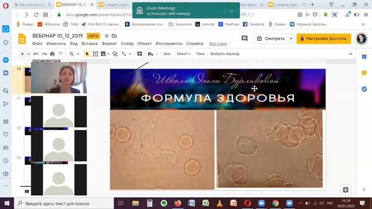
Task: Open the comment history icon
Action: coord(244,38)
